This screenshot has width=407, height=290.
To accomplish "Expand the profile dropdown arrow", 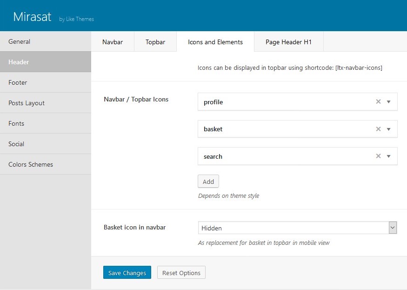I will pos(388,102).
